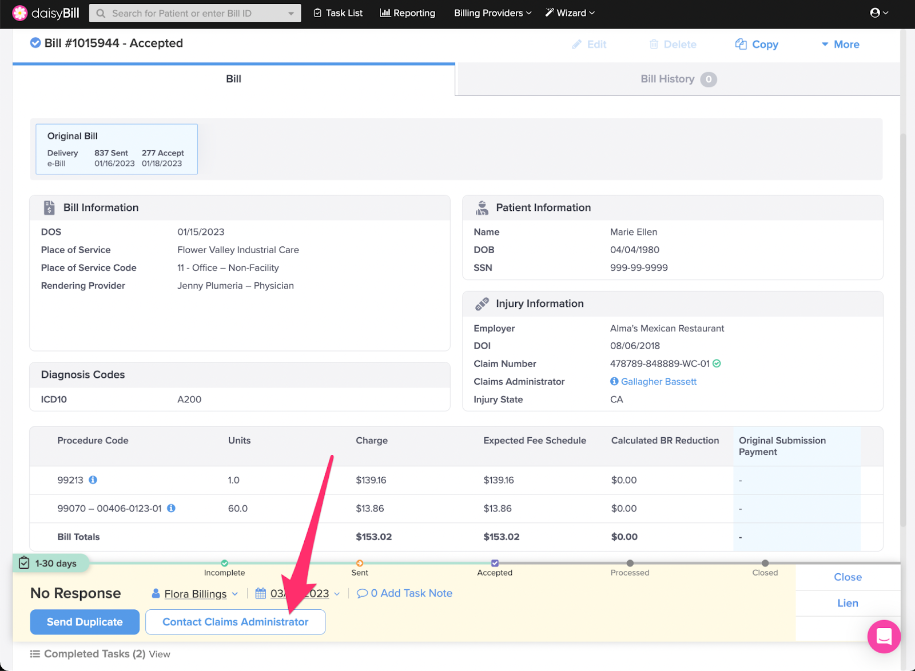Click info icon next to procedure 99213

(x=93, y=480)
